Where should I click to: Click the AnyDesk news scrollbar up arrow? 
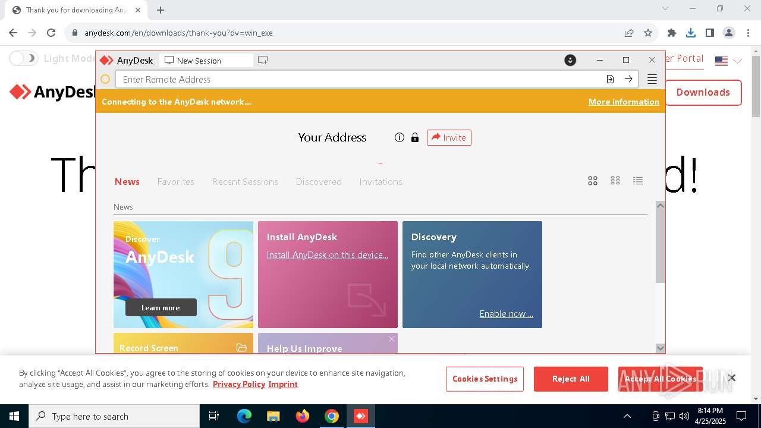[660, 206]
